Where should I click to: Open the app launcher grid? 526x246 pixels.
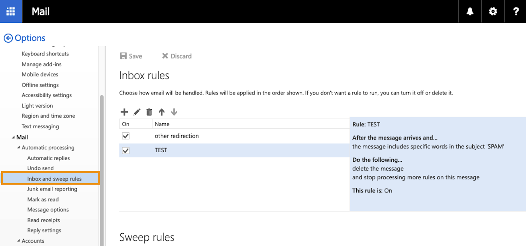point(11,11)
